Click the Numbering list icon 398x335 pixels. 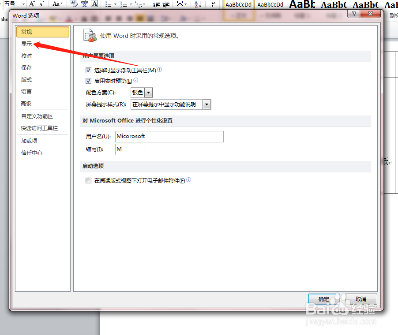click(124, 4)
